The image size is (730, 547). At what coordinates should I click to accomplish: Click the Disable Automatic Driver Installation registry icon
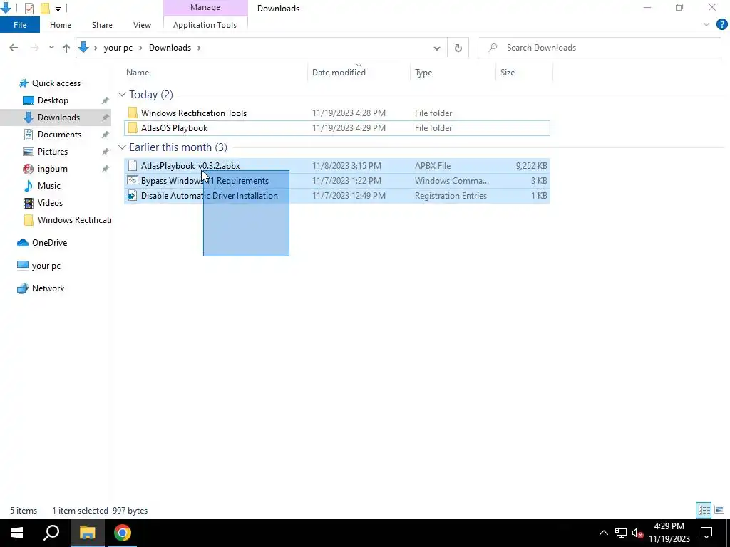(x=133, y=196)
